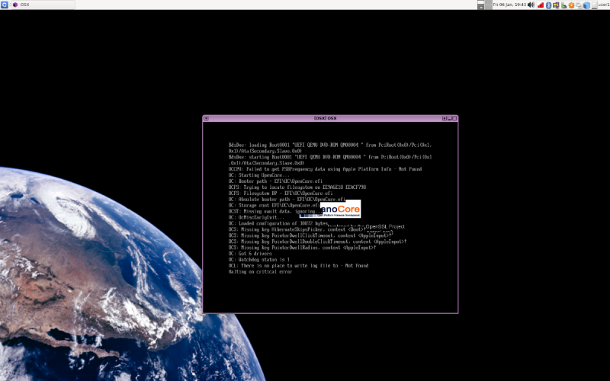The width and height of the screenshot is (610, 381).
Task: Click 'OCL: There is no place to write log file' line
Action: point(298,265)
